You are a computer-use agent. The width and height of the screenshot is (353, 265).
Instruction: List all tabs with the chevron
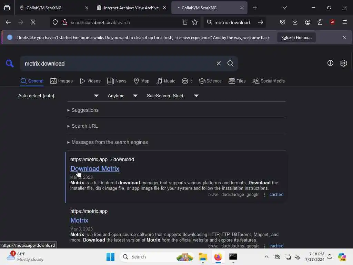(284, 8)
